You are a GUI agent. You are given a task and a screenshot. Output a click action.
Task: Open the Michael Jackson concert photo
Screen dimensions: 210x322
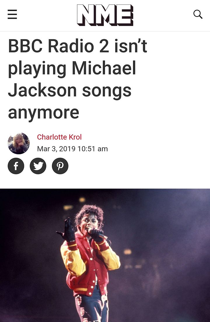coord(105,255)
